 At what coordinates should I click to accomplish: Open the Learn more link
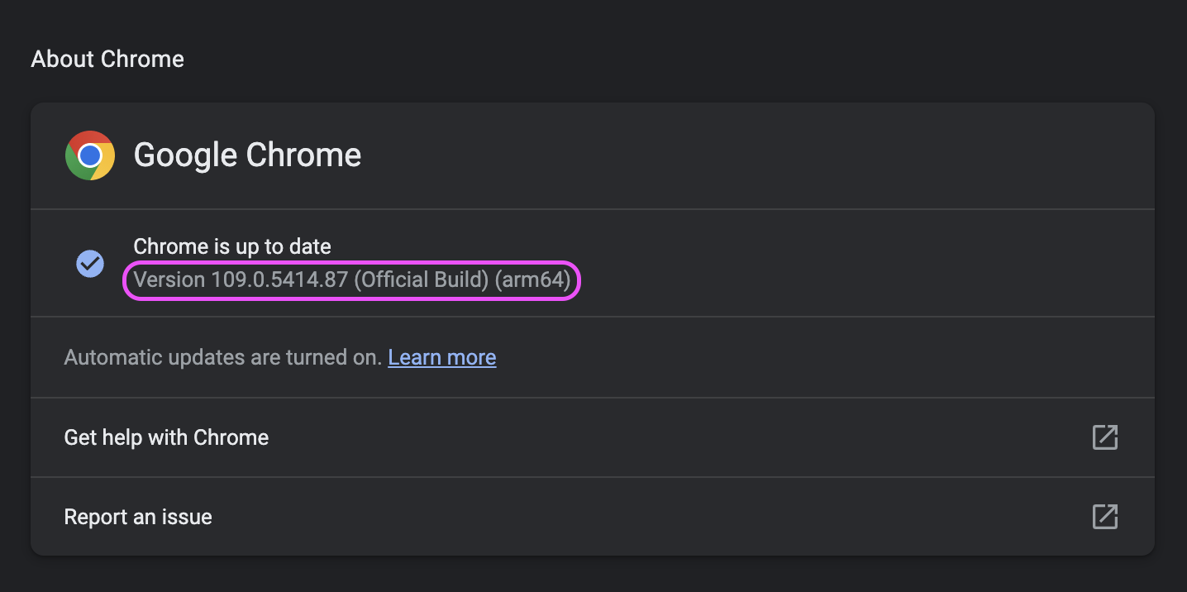pyautogui.click(x=442, y=357)
